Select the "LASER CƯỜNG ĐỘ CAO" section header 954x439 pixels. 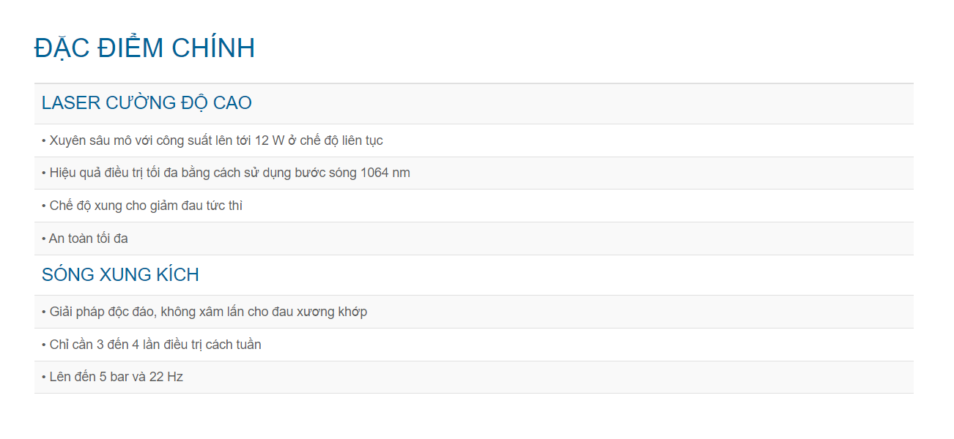(147, 103)
